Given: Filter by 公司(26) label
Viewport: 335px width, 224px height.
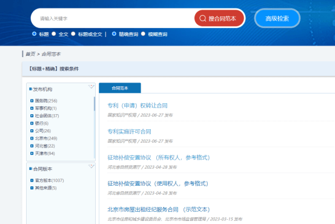Looking at the screenshot, I should point(43,131).
